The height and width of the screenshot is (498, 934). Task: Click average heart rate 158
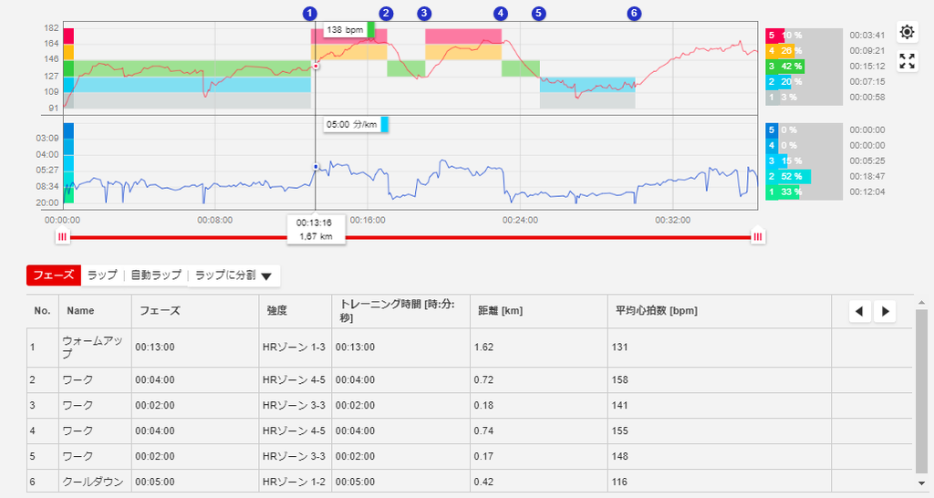(x=619, y=380)
